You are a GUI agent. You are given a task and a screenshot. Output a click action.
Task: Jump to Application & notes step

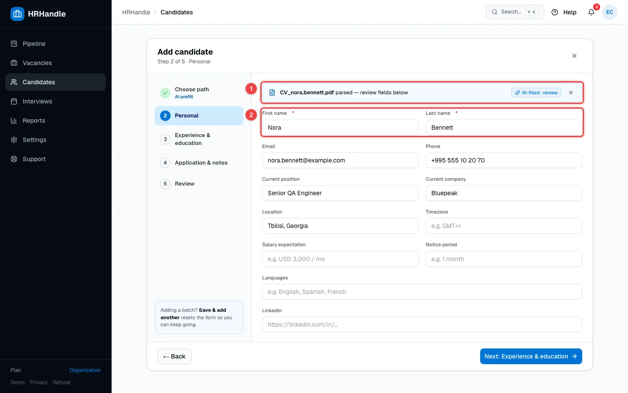point(199,163)
